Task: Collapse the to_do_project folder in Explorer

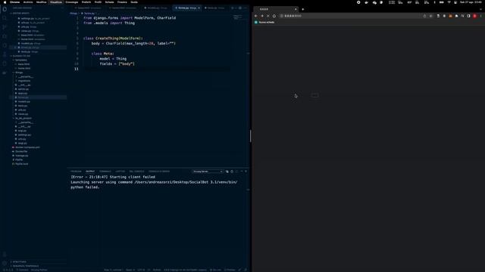Action: coord(23,118)
